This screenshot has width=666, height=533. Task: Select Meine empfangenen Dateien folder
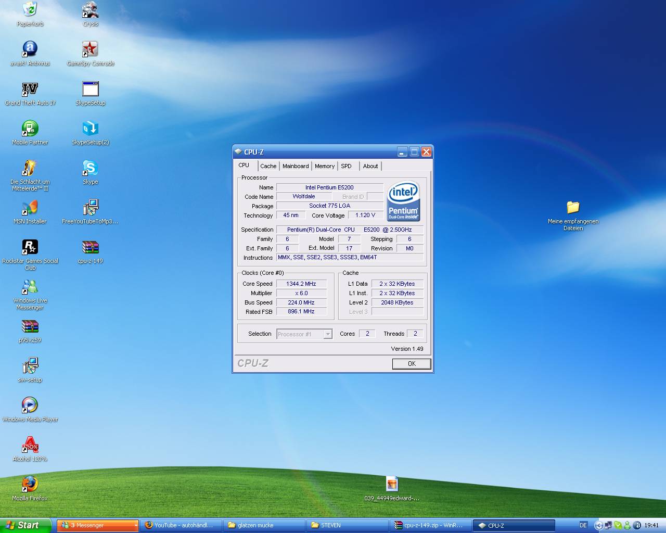(x=573, y=207)
